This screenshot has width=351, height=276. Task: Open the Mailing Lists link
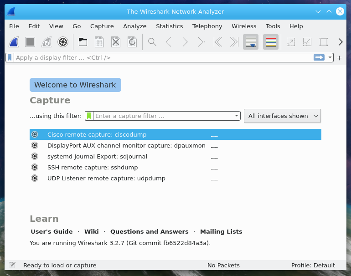[x=221, y=231]
